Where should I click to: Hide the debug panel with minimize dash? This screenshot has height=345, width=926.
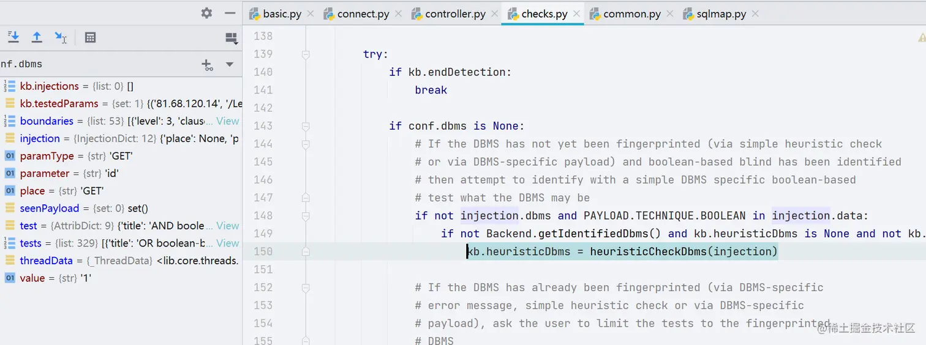tap(230, 13)
